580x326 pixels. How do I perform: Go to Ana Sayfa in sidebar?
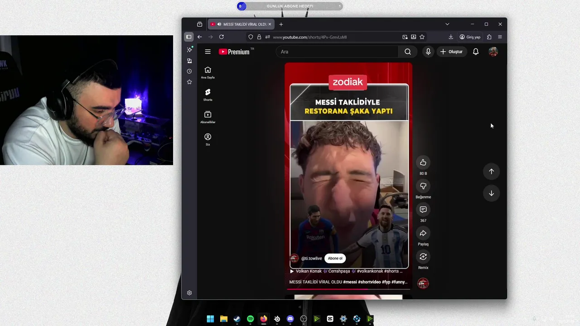(x=208, y=72)
